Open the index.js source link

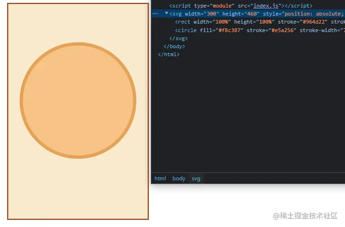click(266, 6)
